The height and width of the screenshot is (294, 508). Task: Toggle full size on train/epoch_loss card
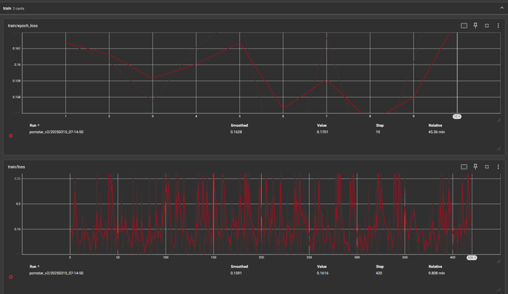[x=486, y=25]
